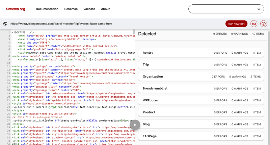Click the og:locale meta code line
The image size is (270, 145).
[x=44, y=80]
